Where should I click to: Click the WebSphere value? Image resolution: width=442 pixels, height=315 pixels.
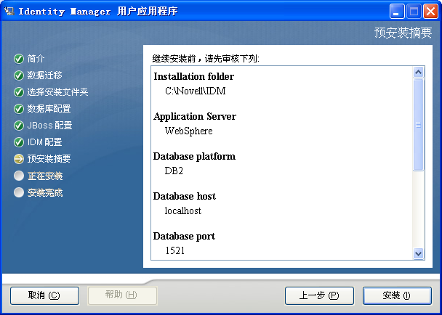[x=188, y=131]
